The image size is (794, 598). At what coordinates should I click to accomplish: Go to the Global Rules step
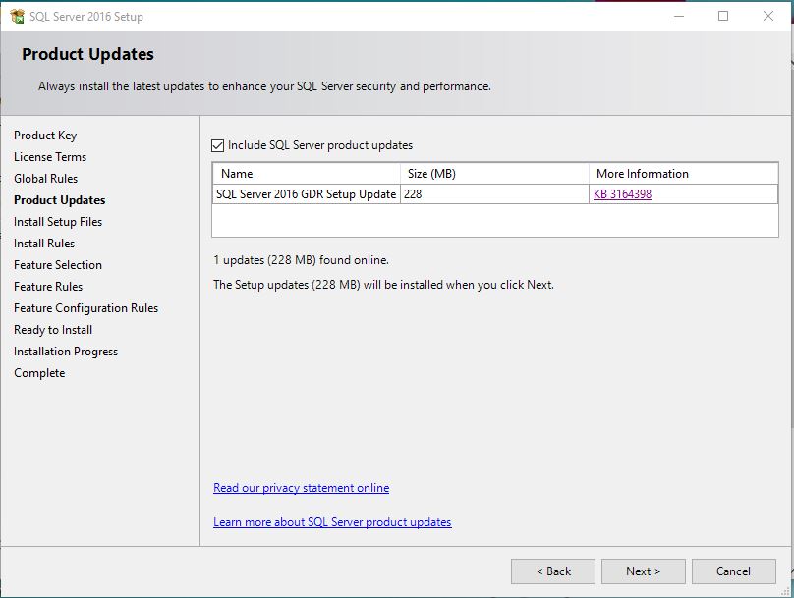tap(45, 178)
